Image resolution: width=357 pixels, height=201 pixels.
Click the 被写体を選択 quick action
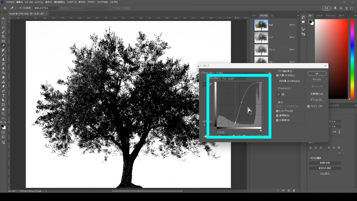pos(325,168)
